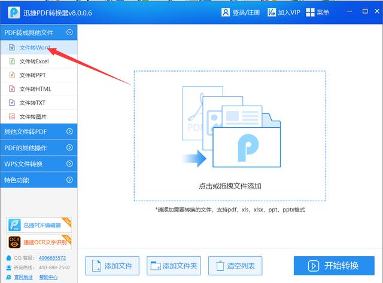Click the image file icon
383x283 pixels.
tap(12, 116)
